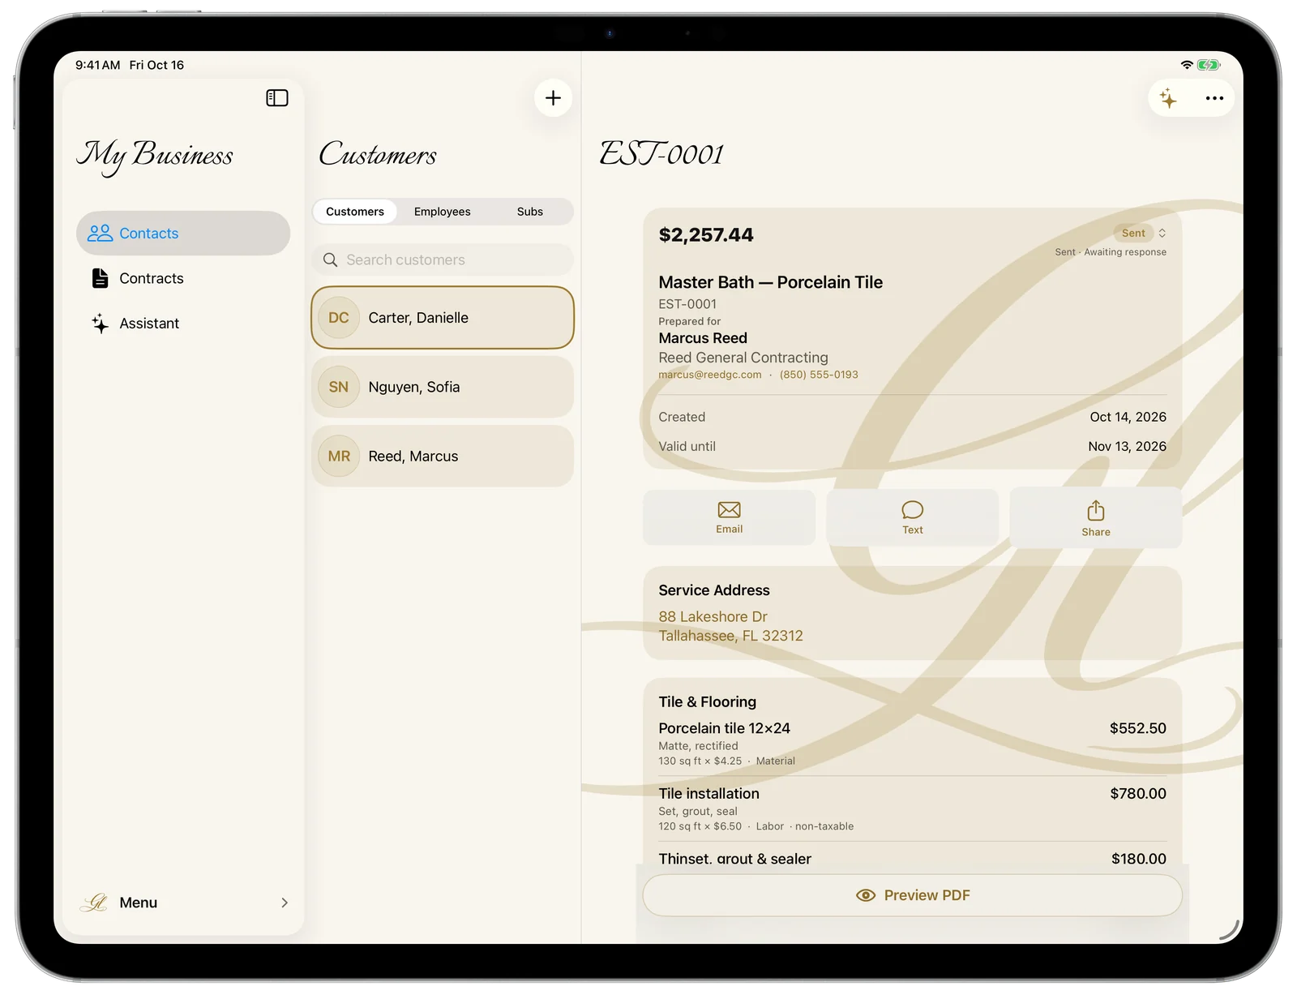Switch to the Subs segment
The image size is (1297, 995).
530,212
